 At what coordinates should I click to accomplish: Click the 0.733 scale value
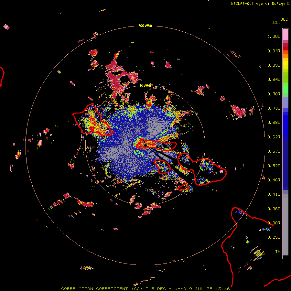coord(274,108)
